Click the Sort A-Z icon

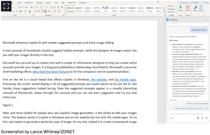[x=58, y=7]
